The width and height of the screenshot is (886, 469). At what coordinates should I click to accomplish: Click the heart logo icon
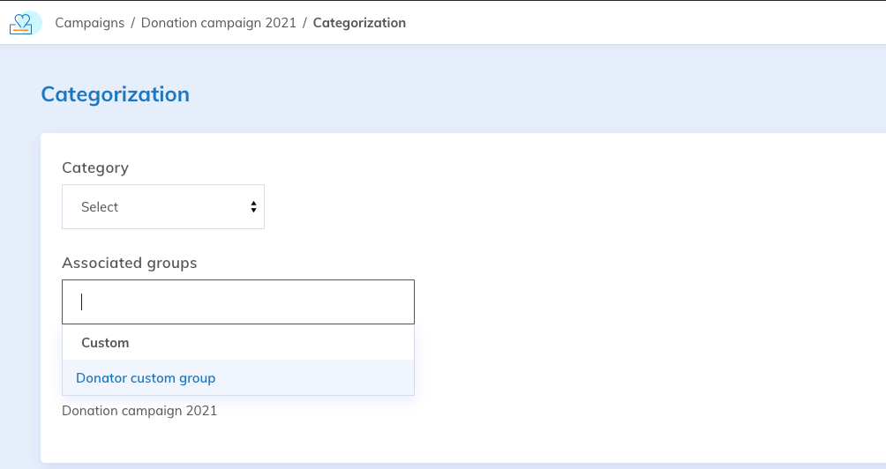tap(25, 23)
